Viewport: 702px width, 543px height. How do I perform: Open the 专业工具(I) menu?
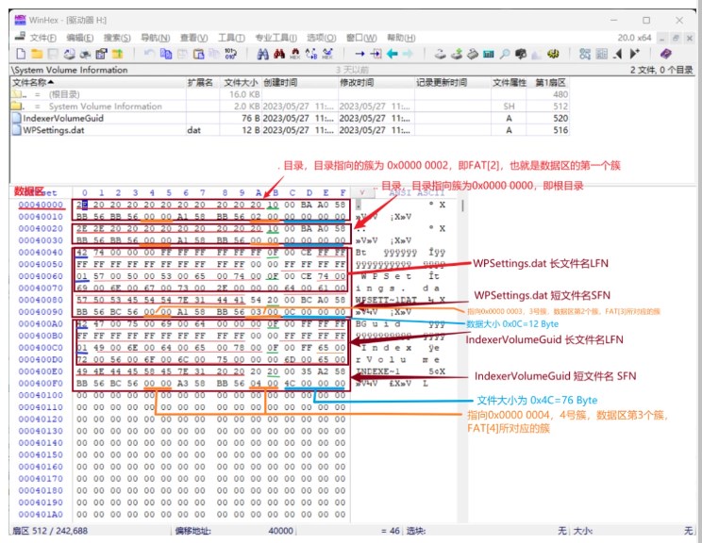click(x=276, y=38)
